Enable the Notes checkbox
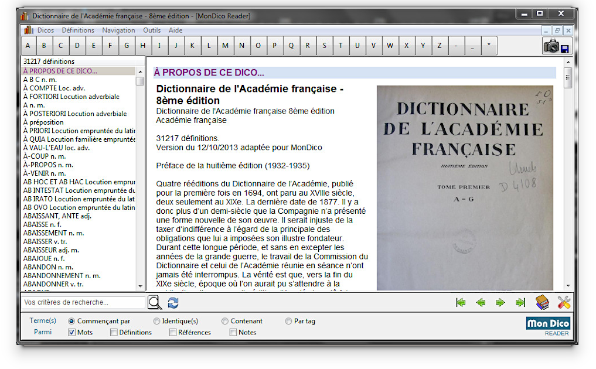The height and width of the screenshot is (369, 596). pos(233,333)
